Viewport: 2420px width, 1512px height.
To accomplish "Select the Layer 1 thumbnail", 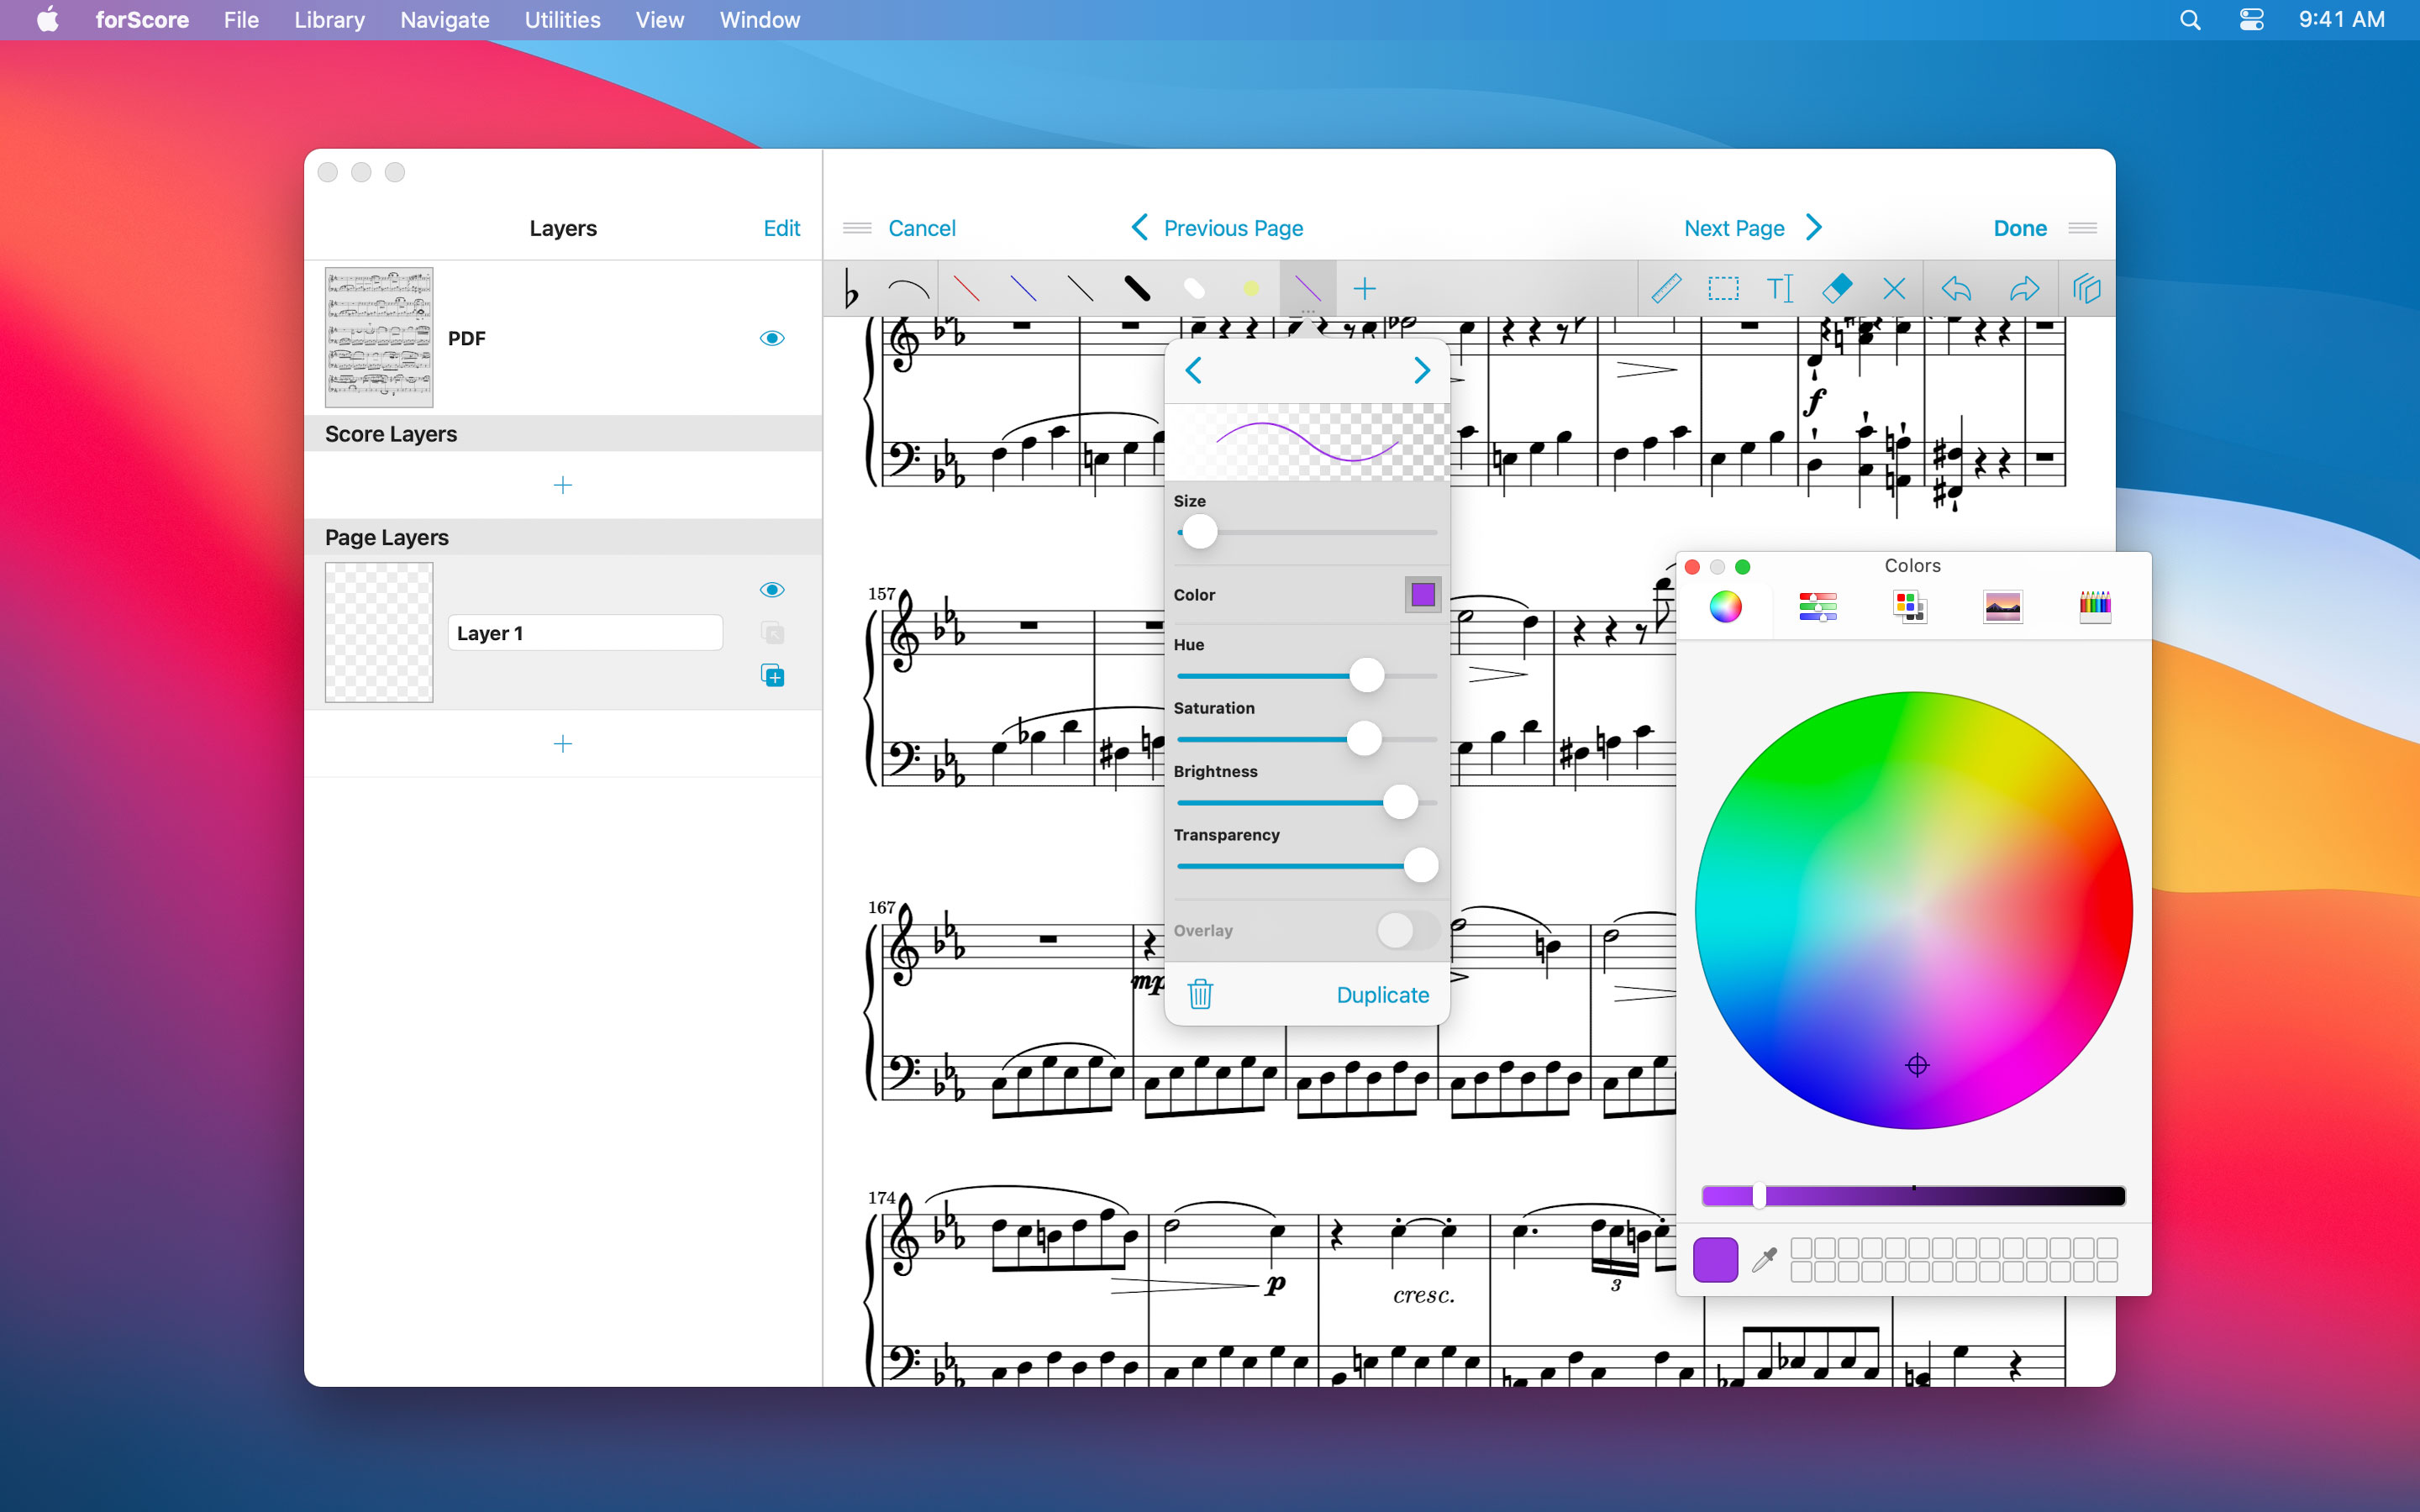I will tap(379, 632).
